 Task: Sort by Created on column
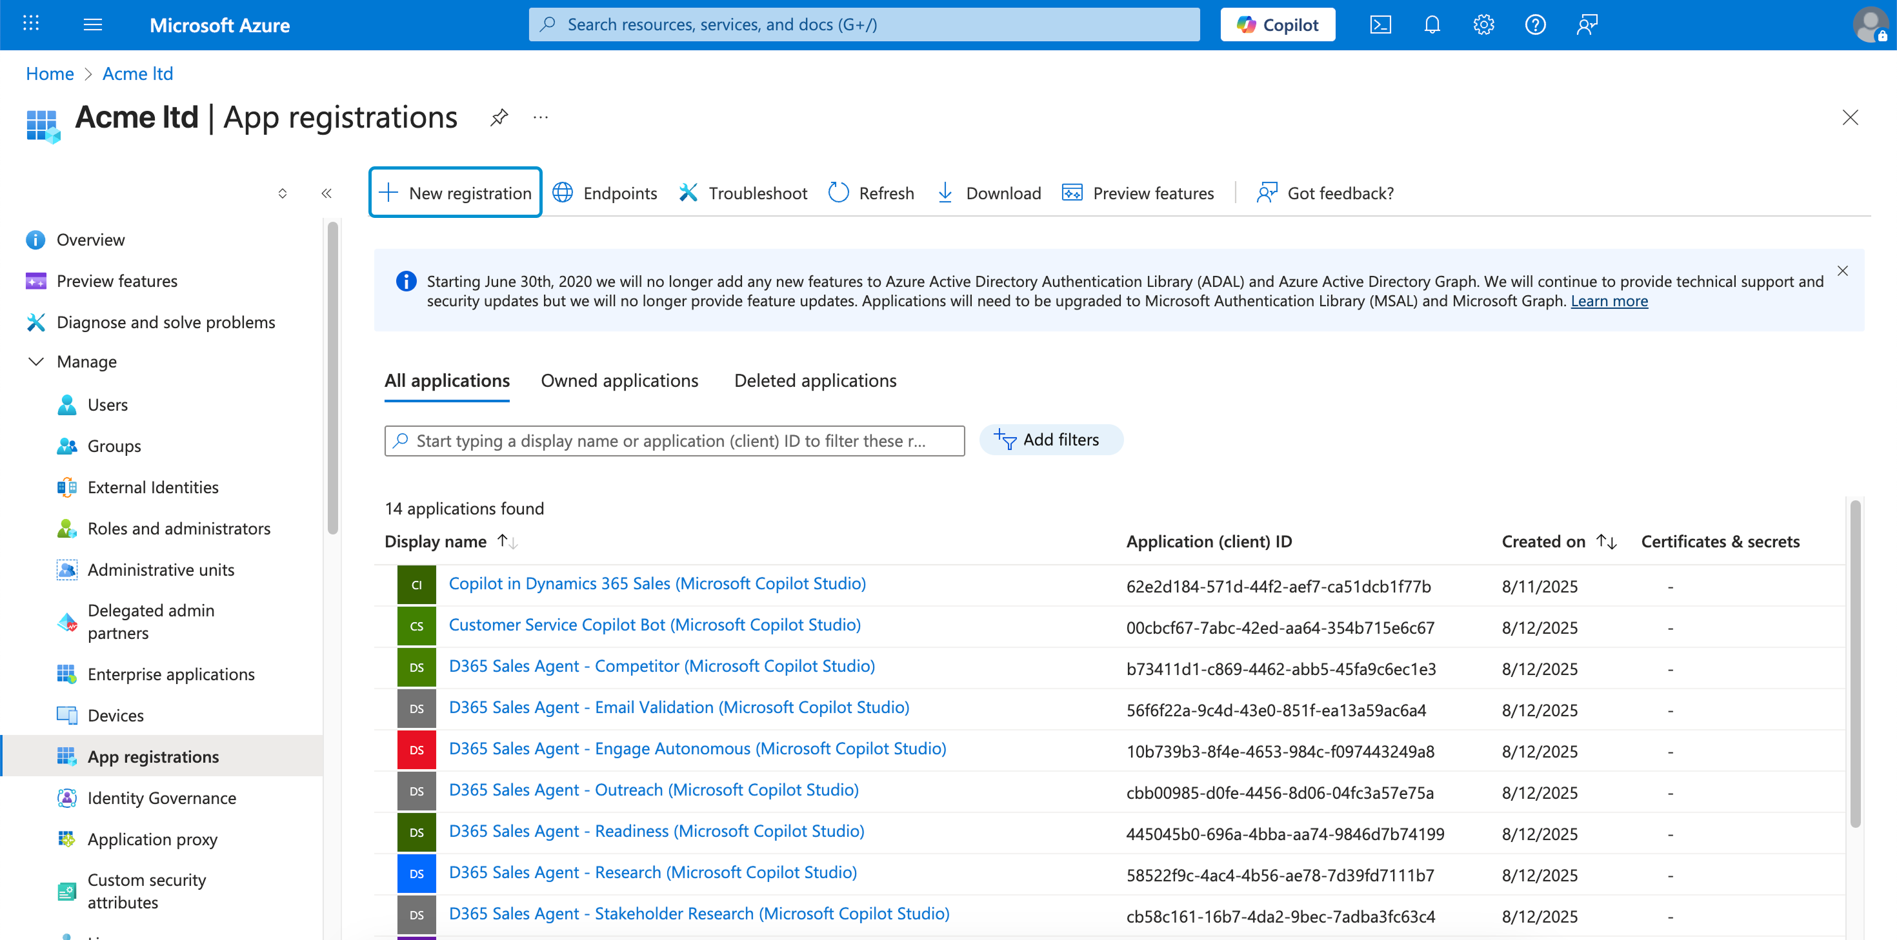[x=1559, y=542]
